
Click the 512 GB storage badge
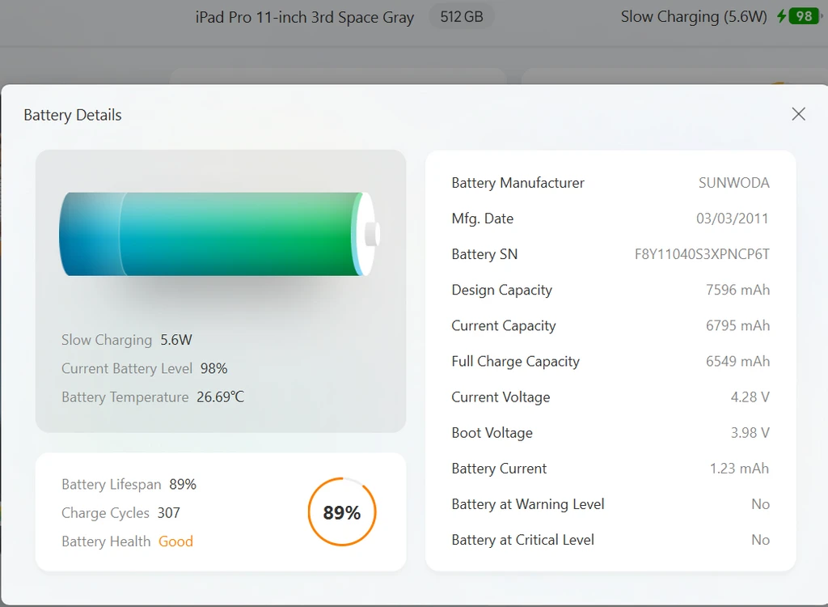tap(462, 17)
